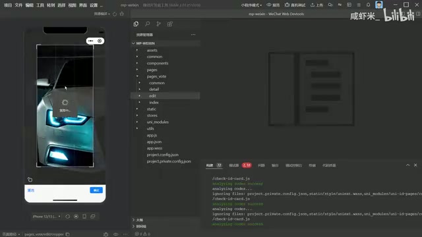Open the Extensions blocks icon
The image size is (422, 237).
tap(170, 24)
